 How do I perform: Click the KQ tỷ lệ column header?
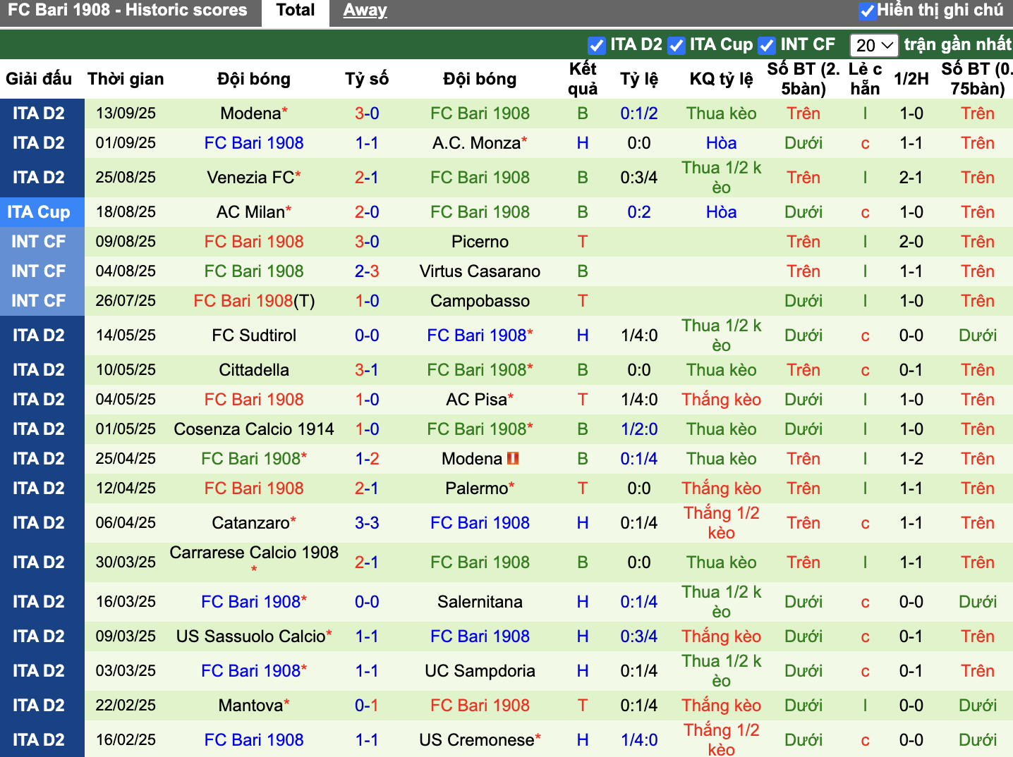721,79
